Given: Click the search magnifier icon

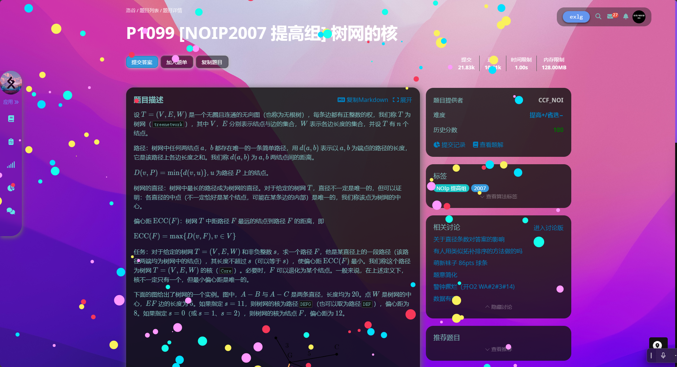Looking at the screenshot, I should click(598, 16).
